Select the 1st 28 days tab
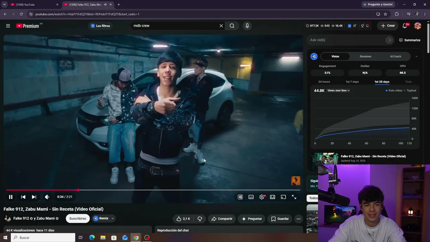The image size is (430, 242). point(382,82)
